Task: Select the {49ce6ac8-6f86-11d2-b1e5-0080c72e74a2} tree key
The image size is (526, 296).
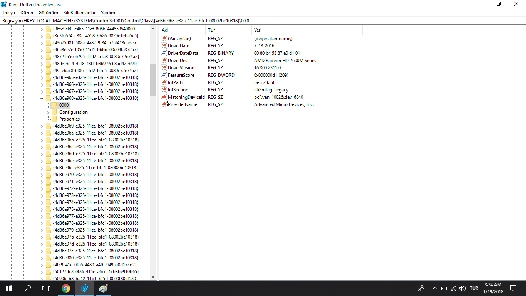Action: (95, 71)
